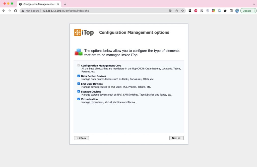This screenshot has height=167, width=257.
Task: Select the Configuration Management options tab
Action: [39, 4]
